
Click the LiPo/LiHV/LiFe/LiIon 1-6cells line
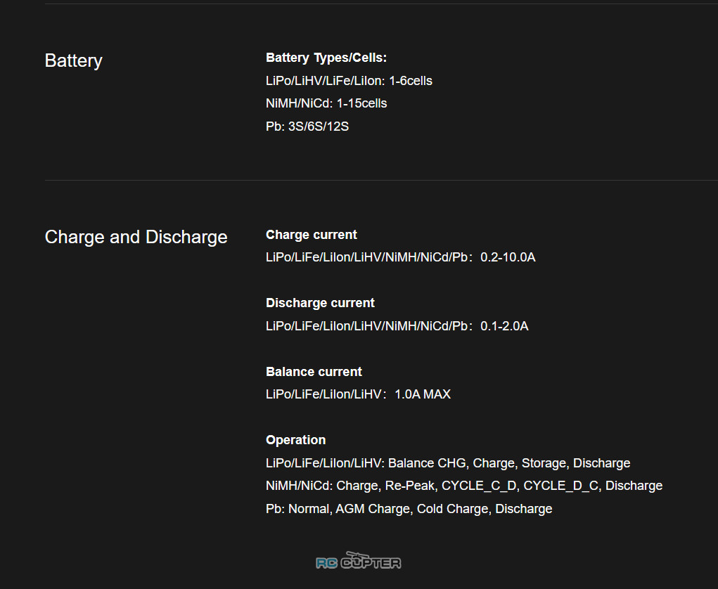tap(349, 81)
